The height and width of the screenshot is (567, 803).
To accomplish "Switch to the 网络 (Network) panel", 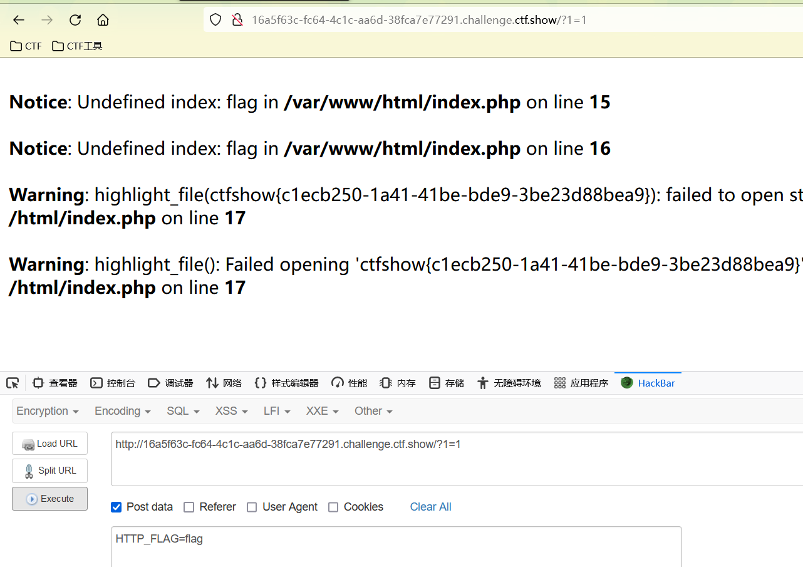I will pyautogui.click(x=224, y=383).
